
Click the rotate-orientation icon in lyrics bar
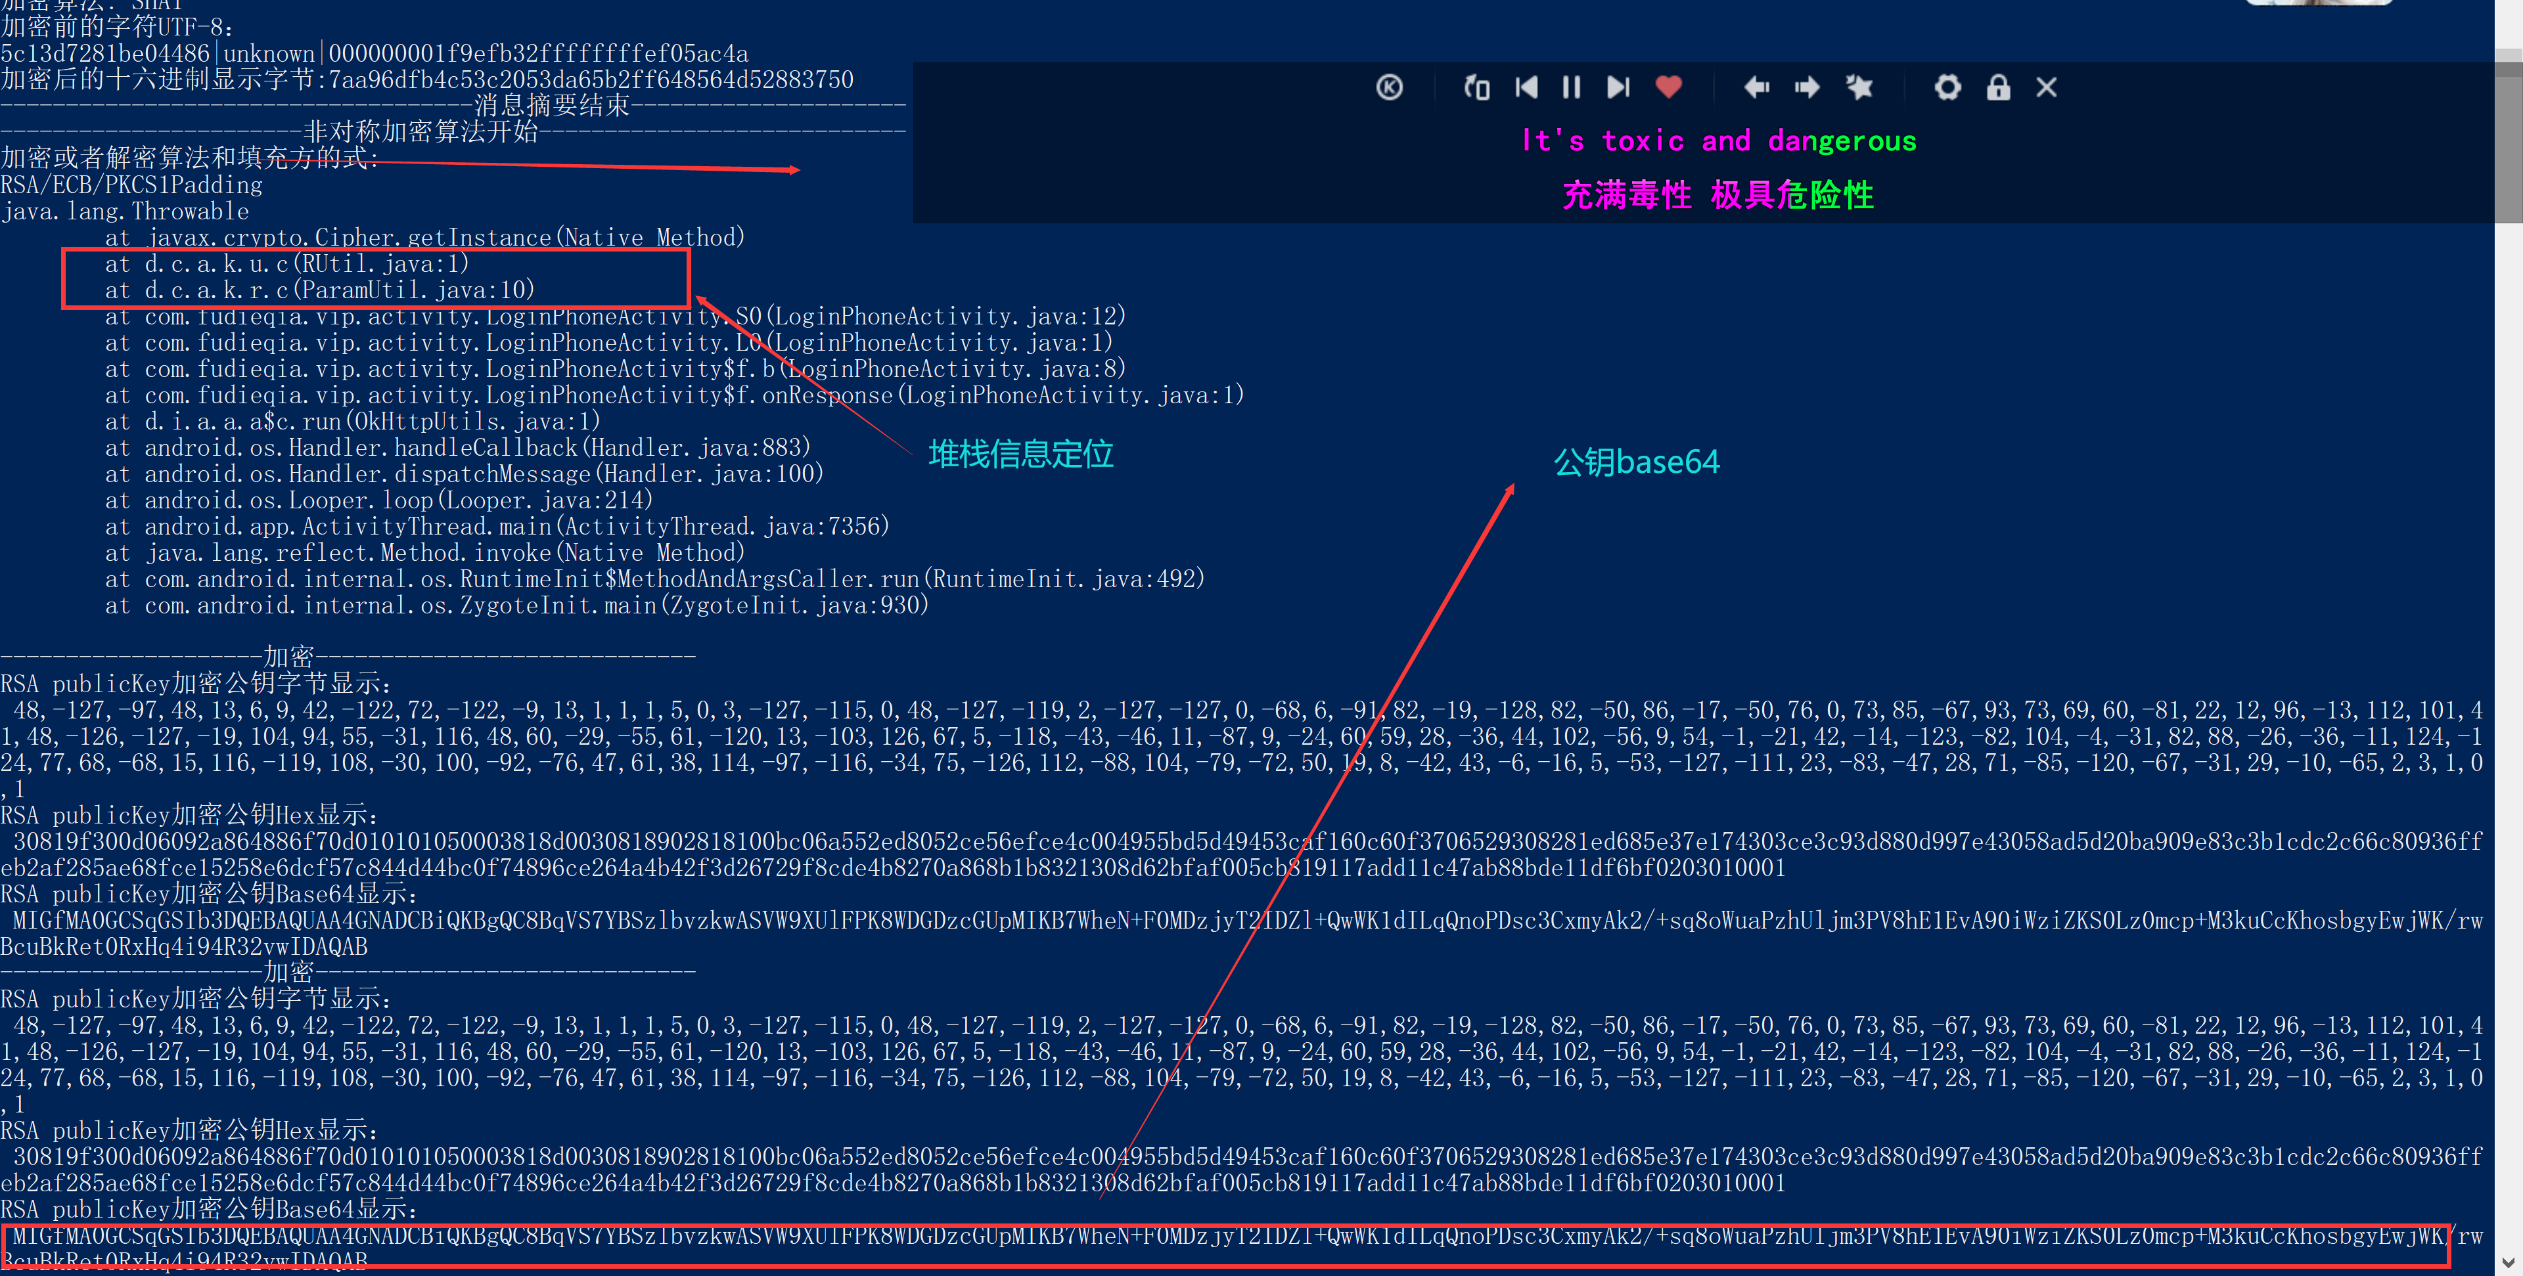pos(1476,88)
